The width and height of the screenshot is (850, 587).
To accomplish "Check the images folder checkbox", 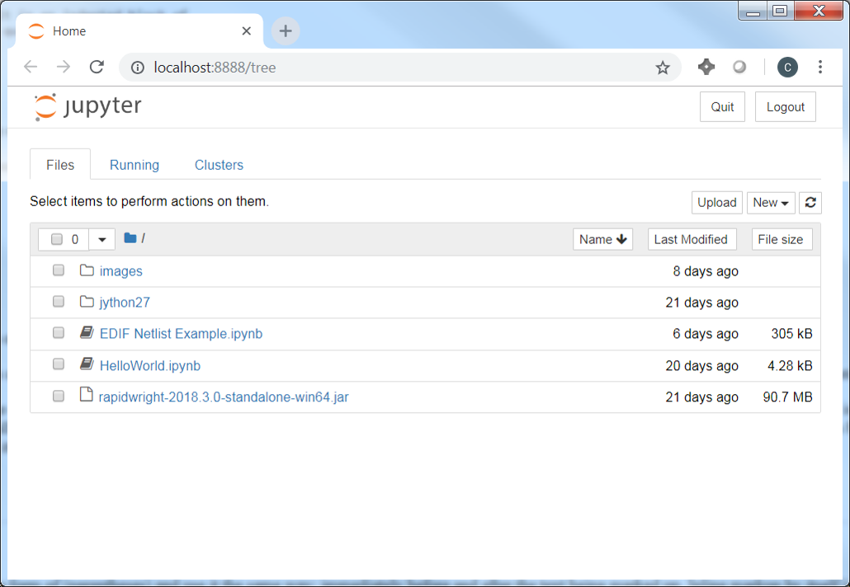I will click(59, 270).
